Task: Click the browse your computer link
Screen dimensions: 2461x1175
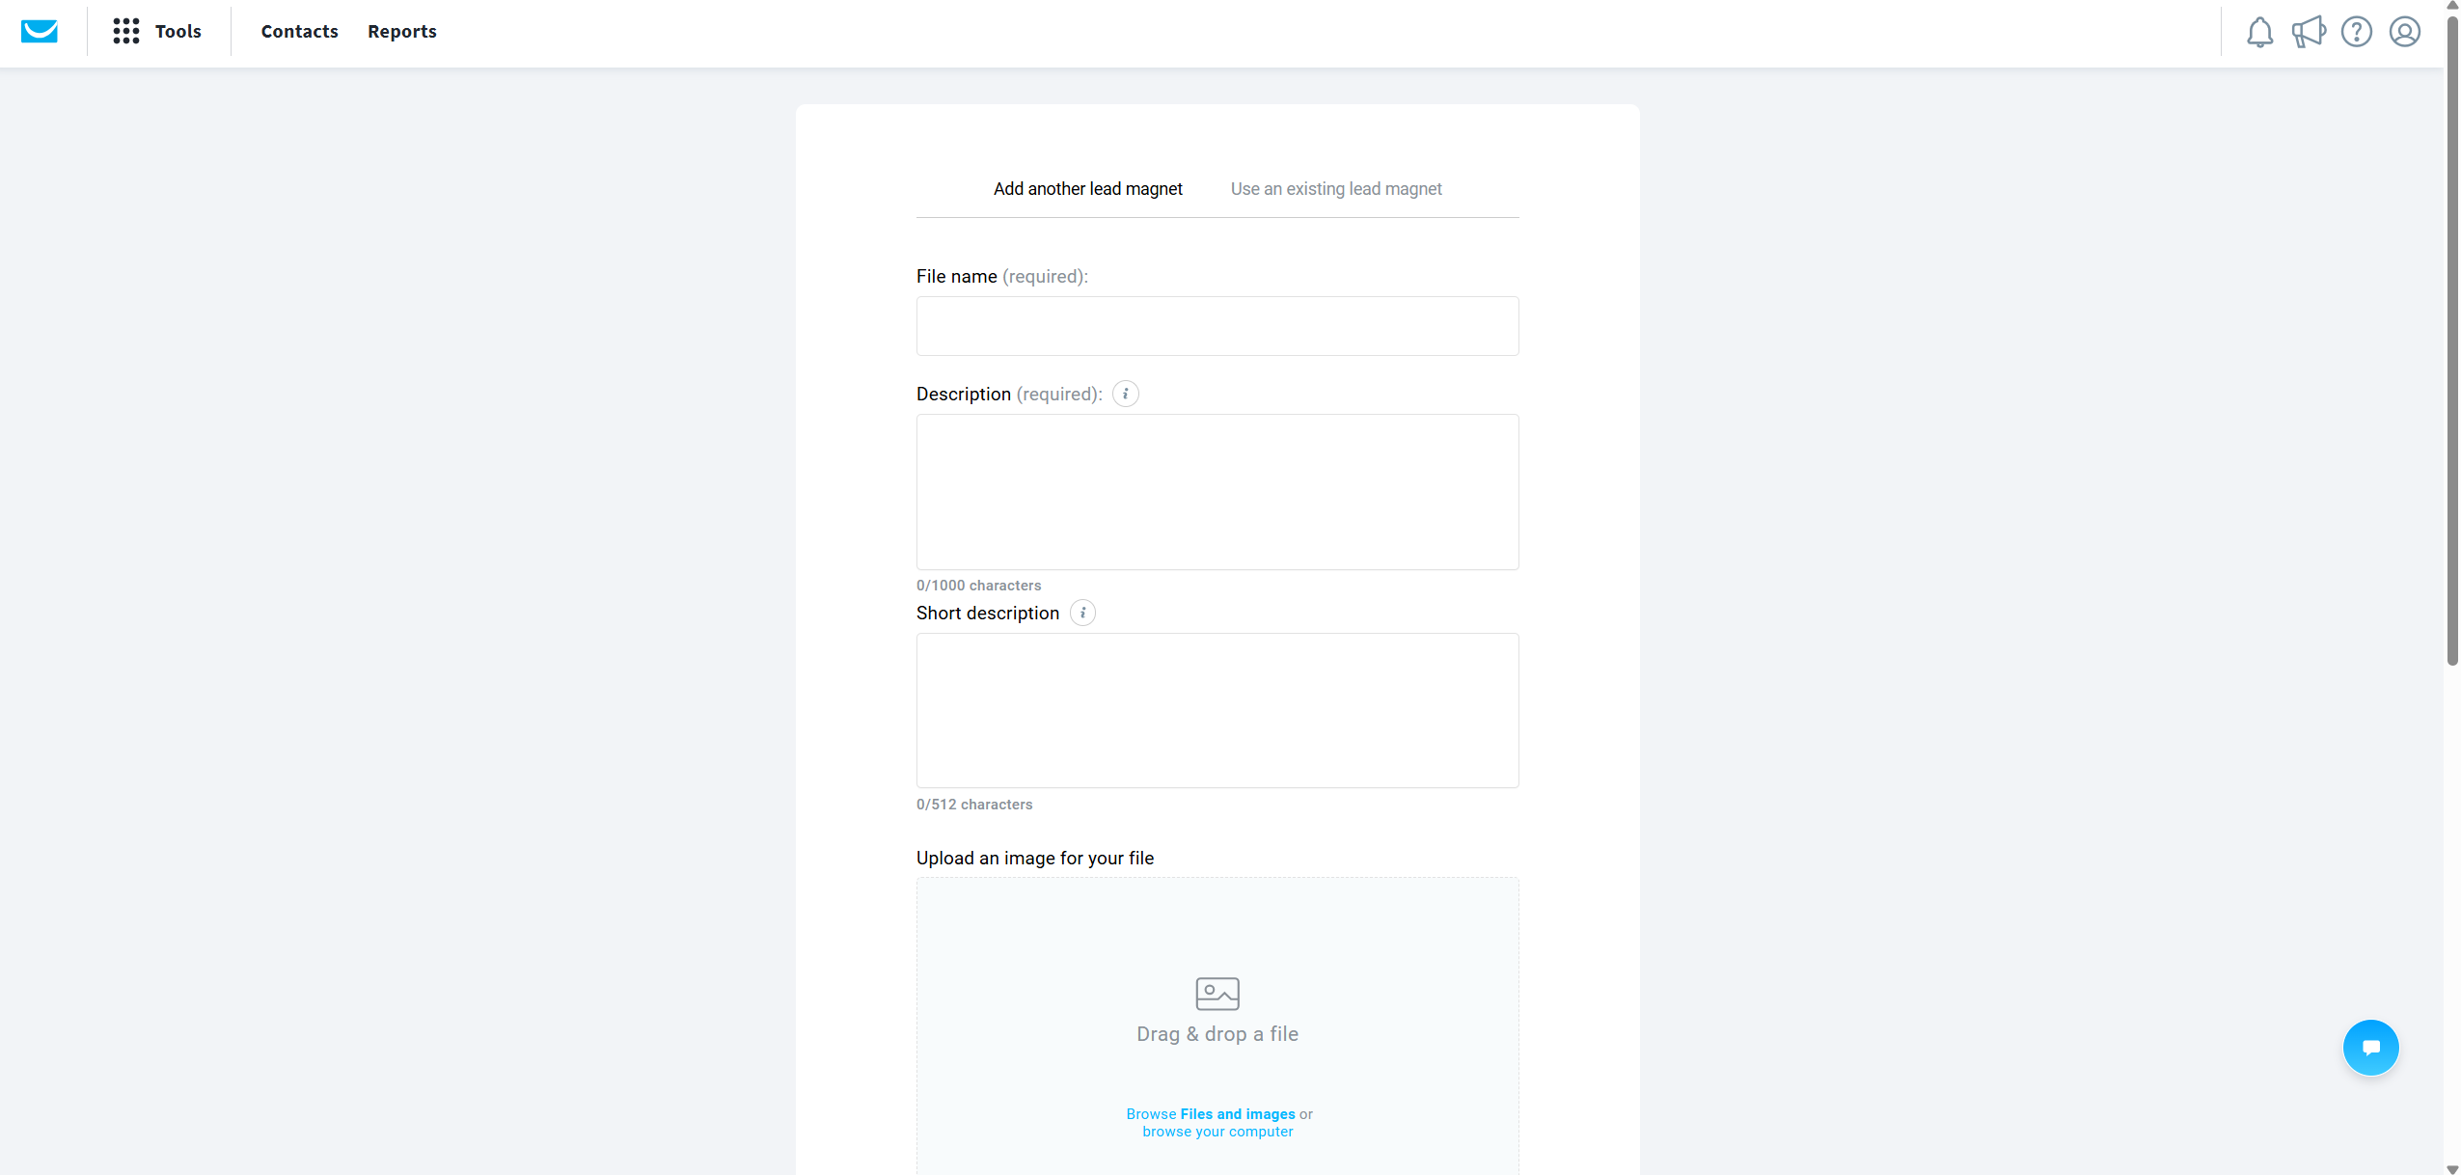Action: (1217, 1131)
